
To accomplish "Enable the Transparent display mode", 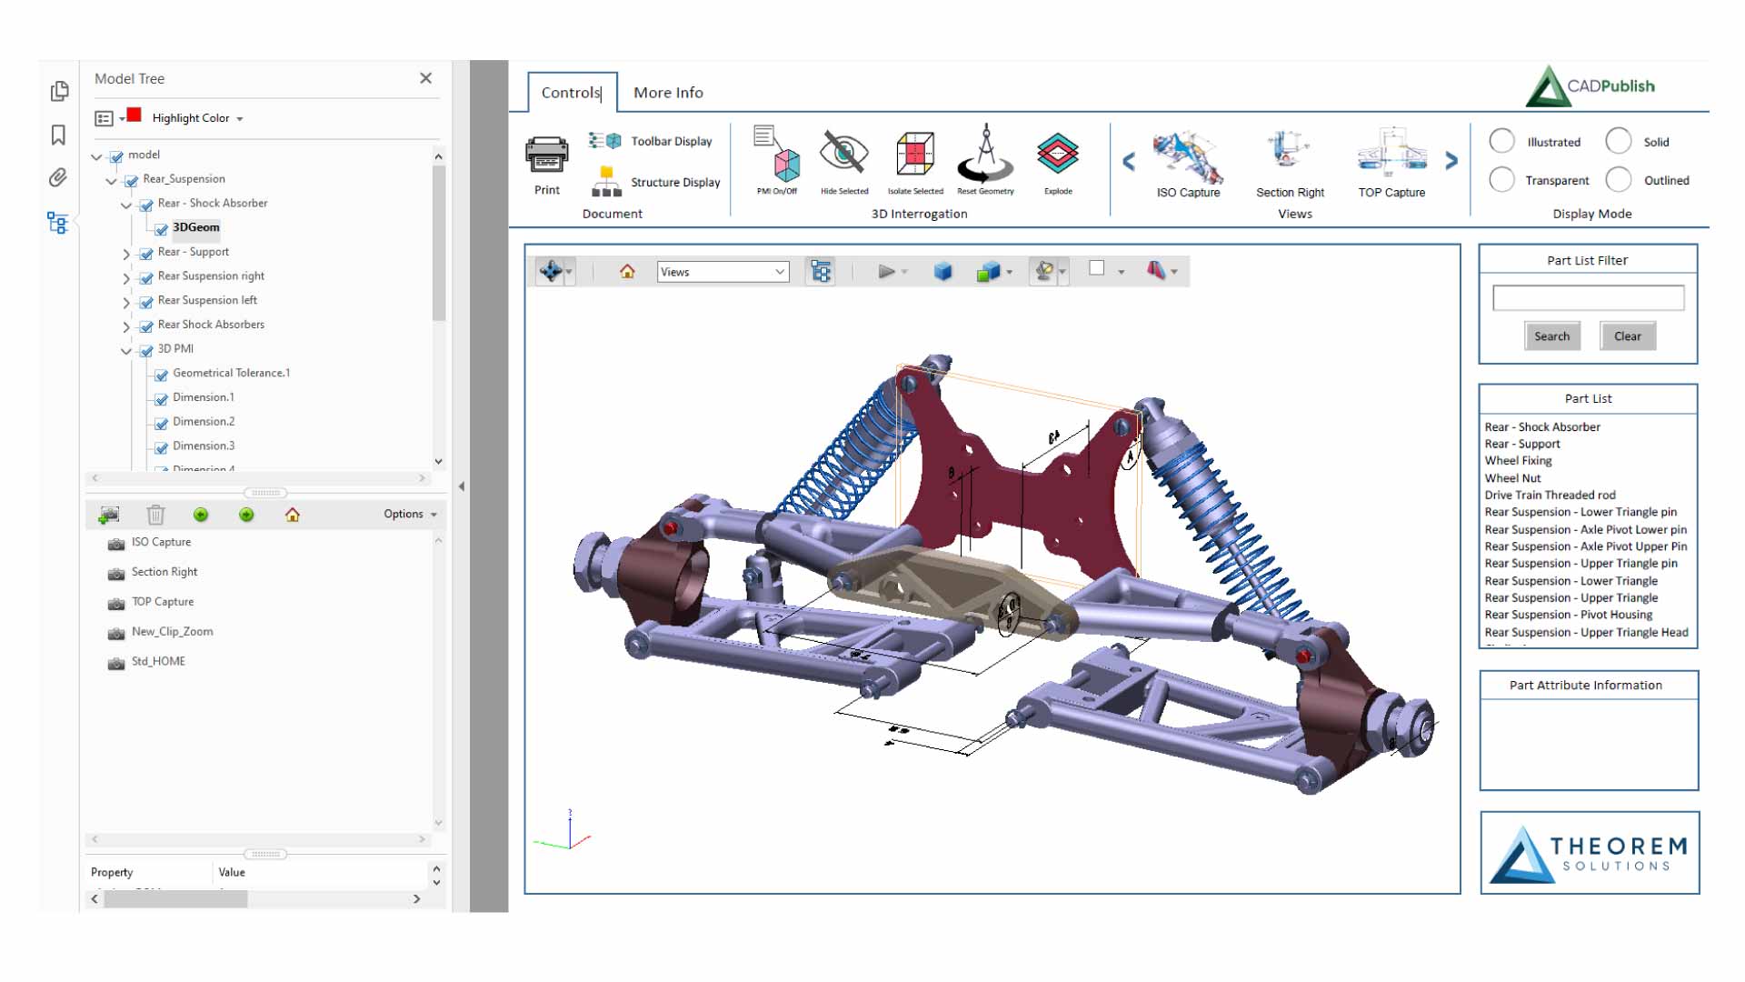I will coord(1501,180).
